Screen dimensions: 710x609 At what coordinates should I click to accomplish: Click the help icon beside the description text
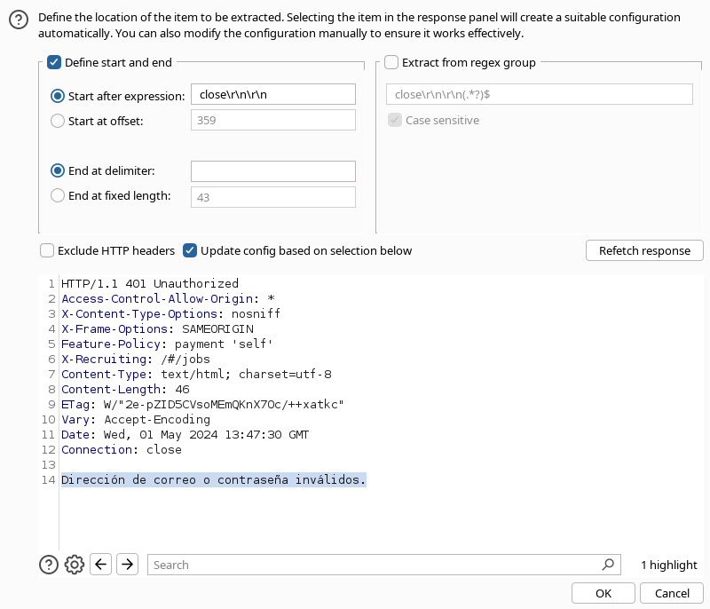18,26
